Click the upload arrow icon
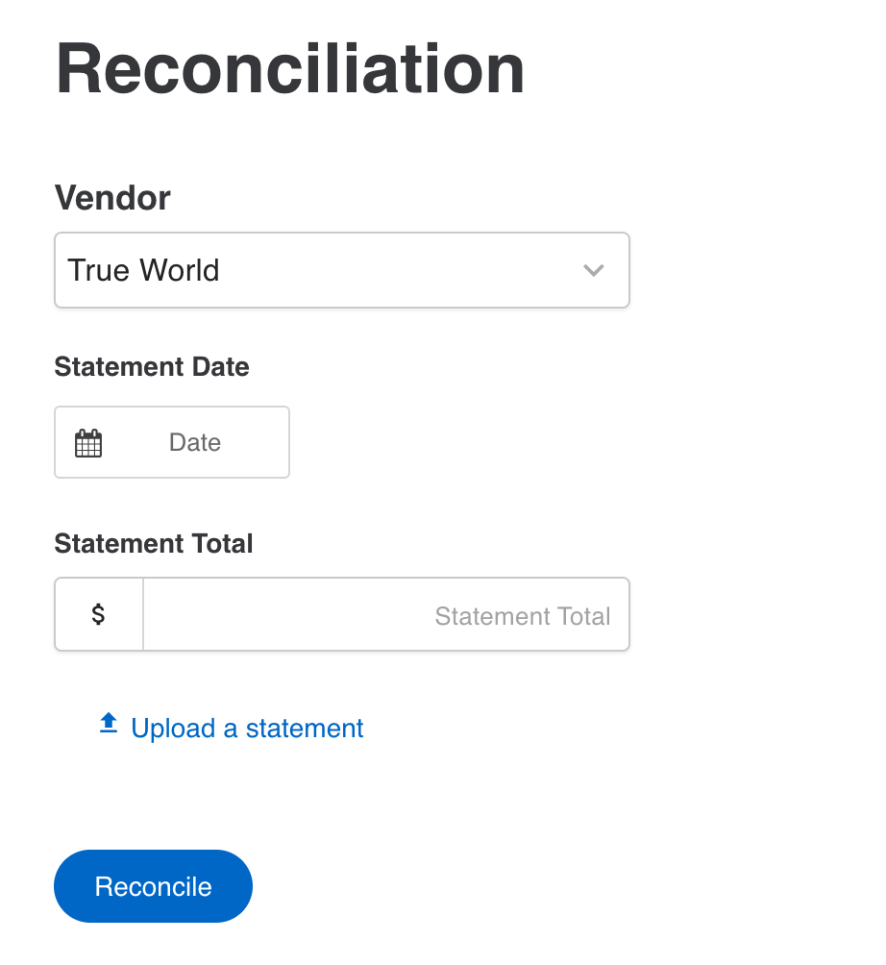The height and width of the screenshot is (965, 886). (x=109, y=723)
